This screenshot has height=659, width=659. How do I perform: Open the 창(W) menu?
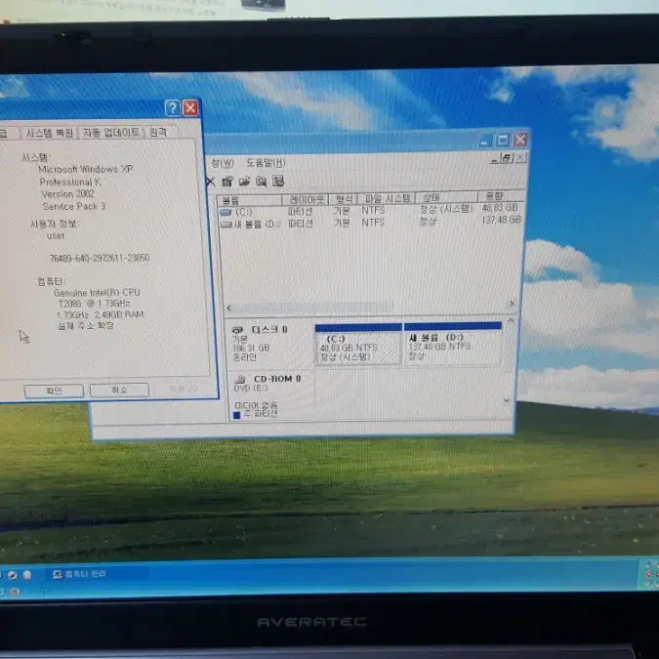223,163
